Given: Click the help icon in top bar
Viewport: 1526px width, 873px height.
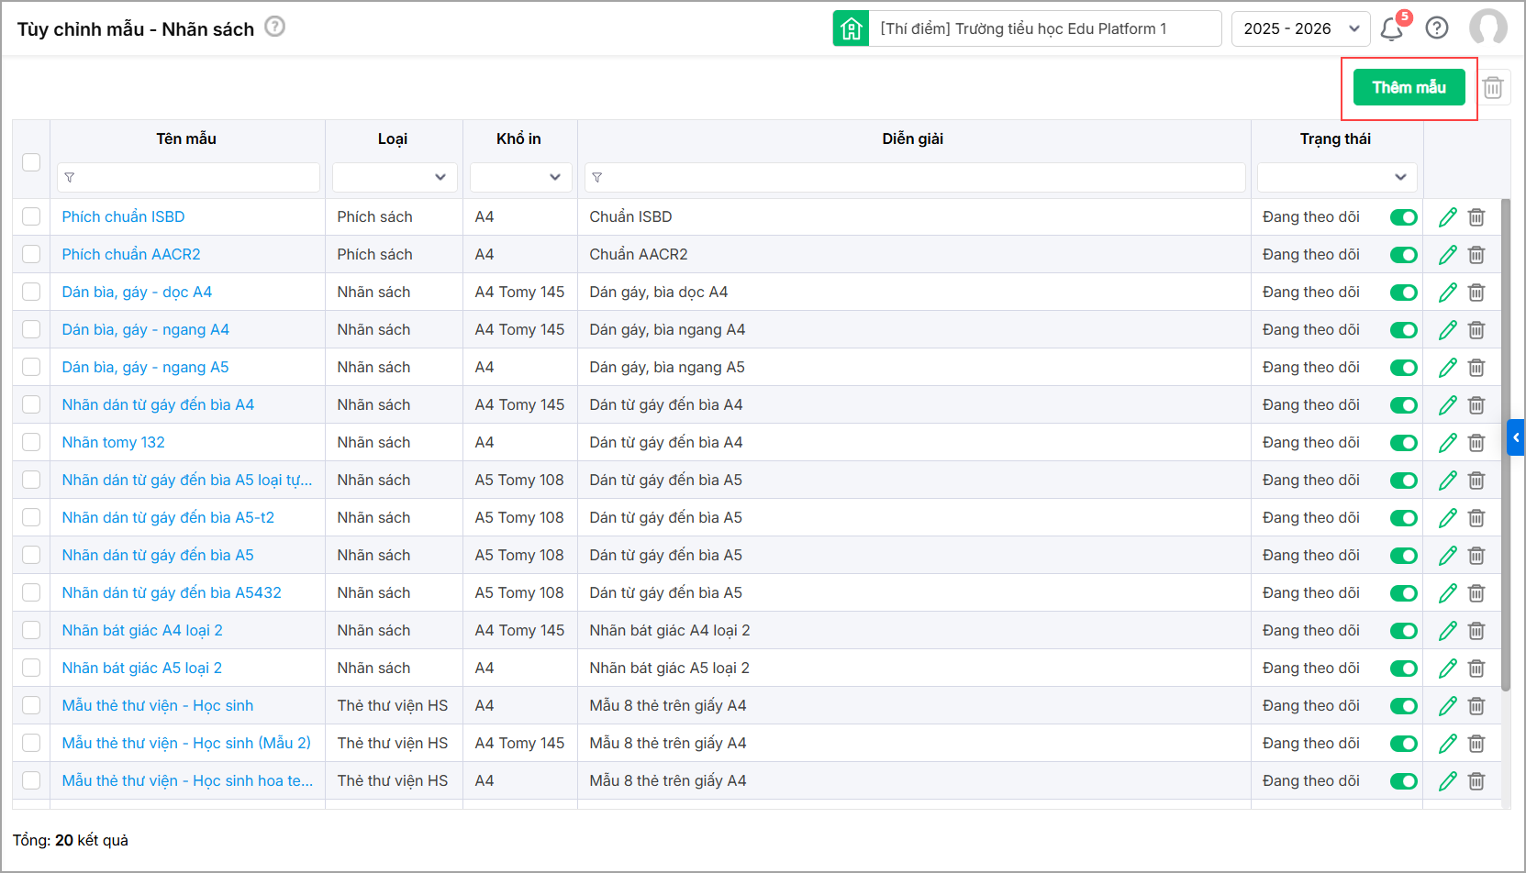Looking at the screenshot, I should click(x=1437, y=28).
